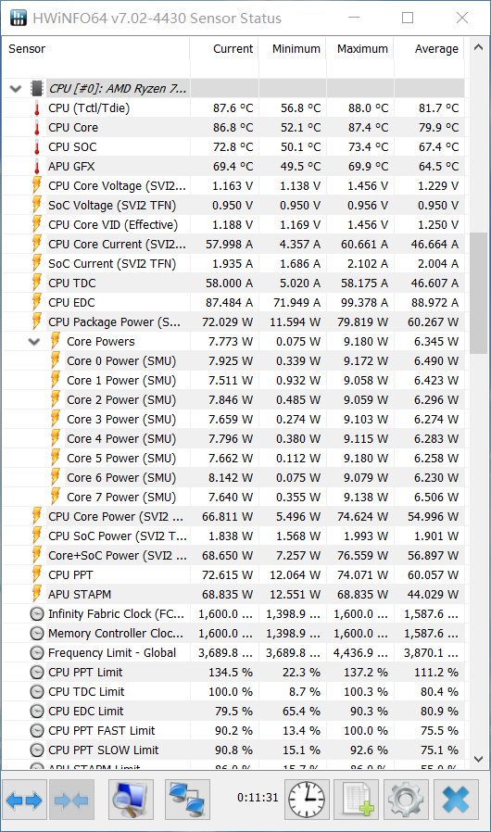
Task: Click the 0:11:31 elapsed time display
Action: click(258, 798)
